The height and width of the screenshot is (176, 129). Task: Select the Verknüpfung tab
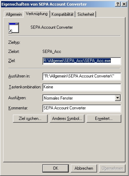pyautogui.click(x=37, y=14)
